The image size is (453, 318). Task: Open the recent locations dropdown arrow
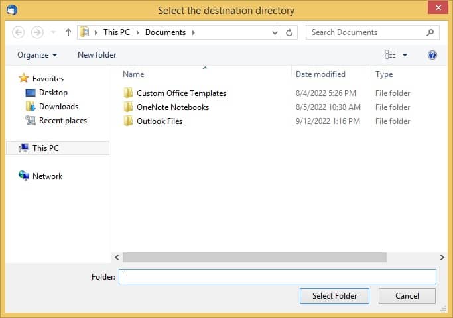[53, 32]
